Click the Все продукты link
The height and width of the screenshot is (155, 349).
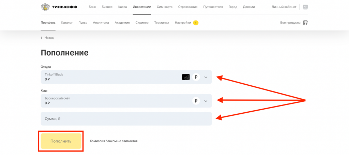tap(290, 23)
